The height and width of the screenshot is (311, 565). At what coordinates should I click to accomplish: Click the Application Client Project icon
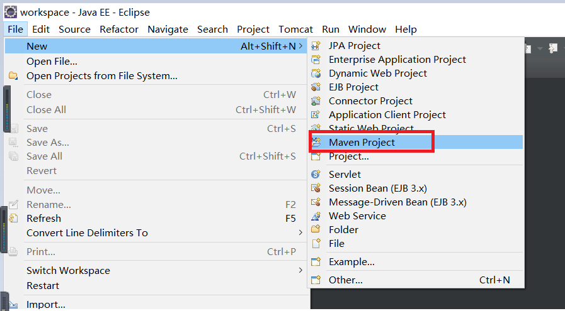tap(316, 115)
